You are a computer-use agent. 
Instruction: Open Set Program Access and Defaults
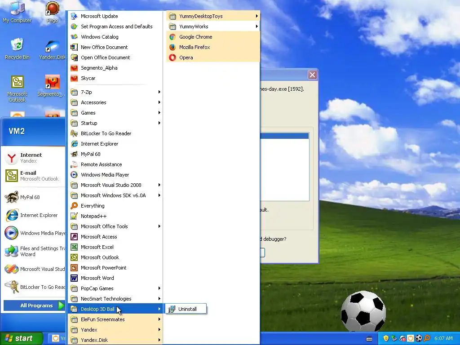115,27
